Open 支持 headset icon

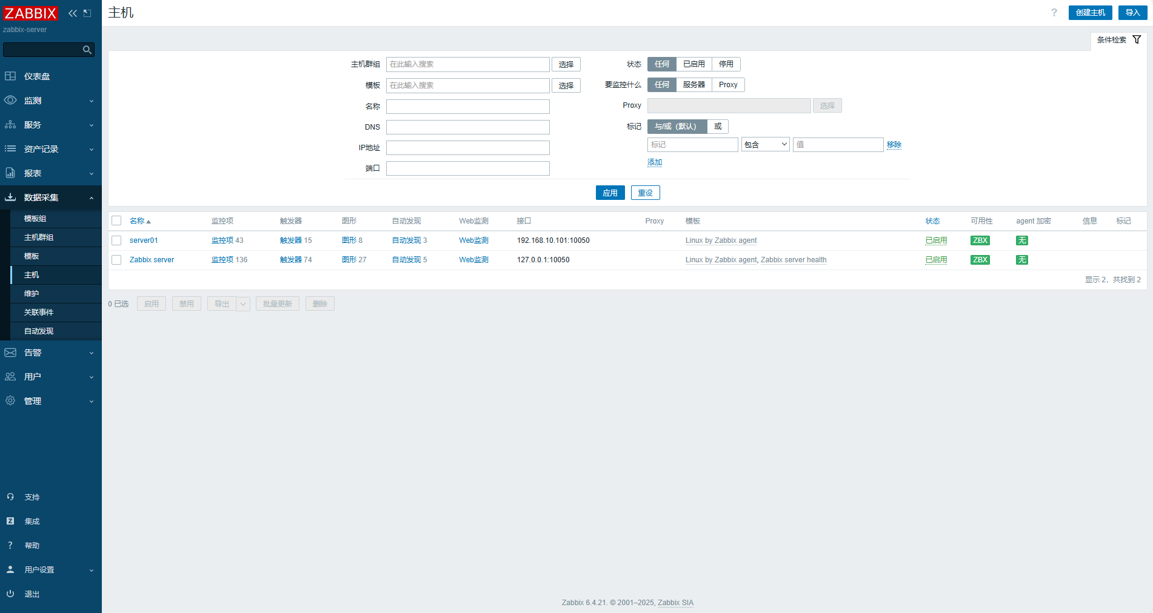10,497
